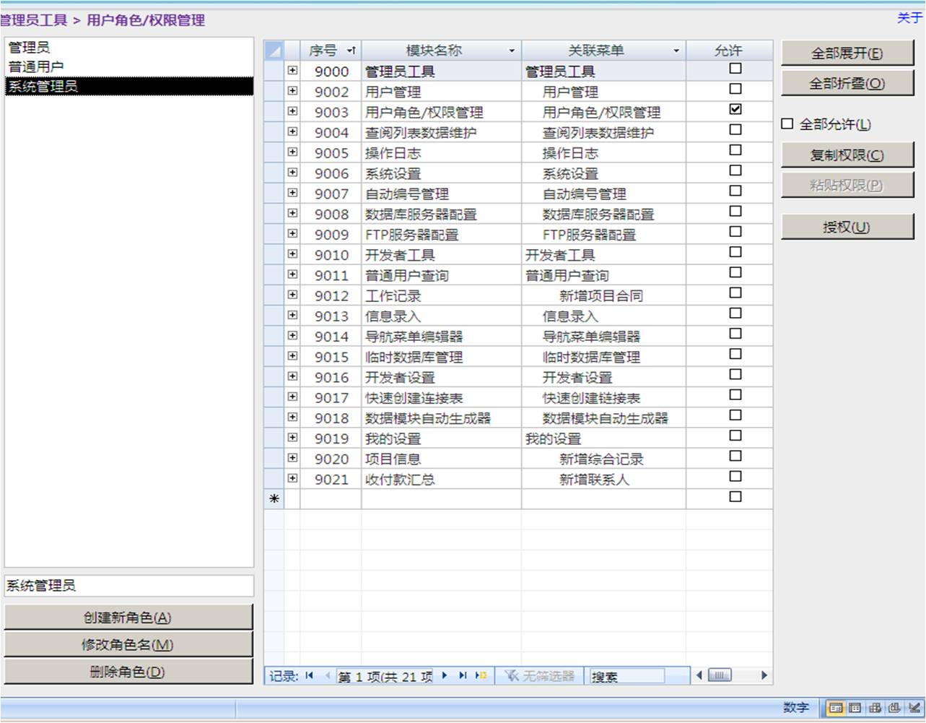Enable the 全部允许 checkbox
Image resolution: width=926 pixels, height=723 pixels.
[787, 124]
